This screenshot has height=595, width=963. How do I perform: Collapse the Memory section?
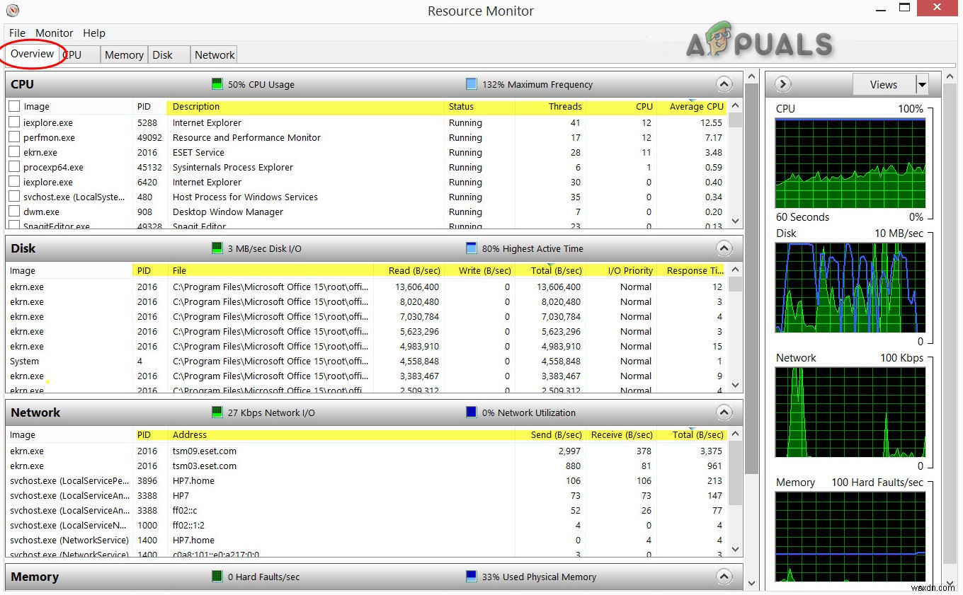coord(724,577)
